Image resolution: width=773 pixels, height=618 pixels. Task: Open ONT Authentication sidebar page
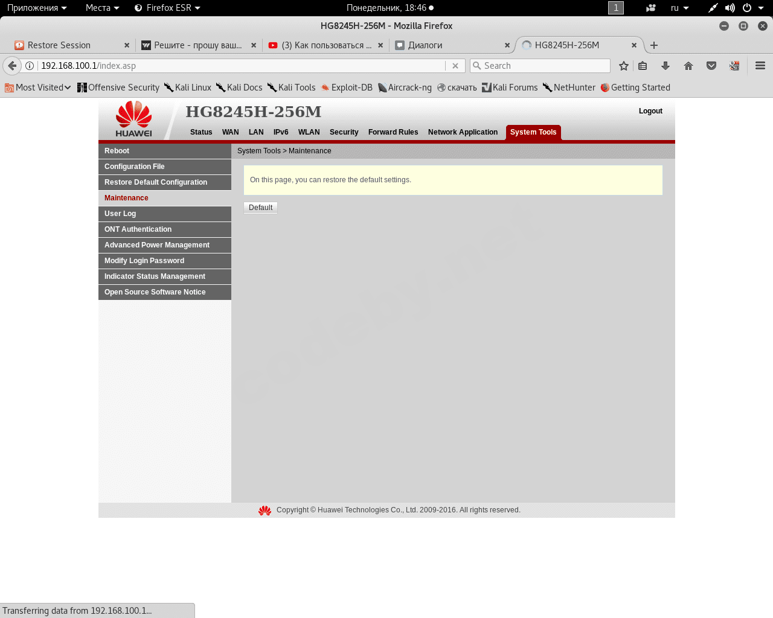(165, 229)
